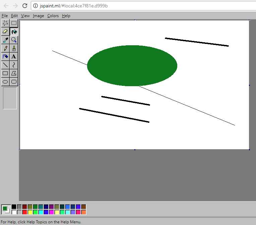The height and width of the screenshot is (225, 256).
Task: Select the Polygon tool
Action: pos(14,73)
